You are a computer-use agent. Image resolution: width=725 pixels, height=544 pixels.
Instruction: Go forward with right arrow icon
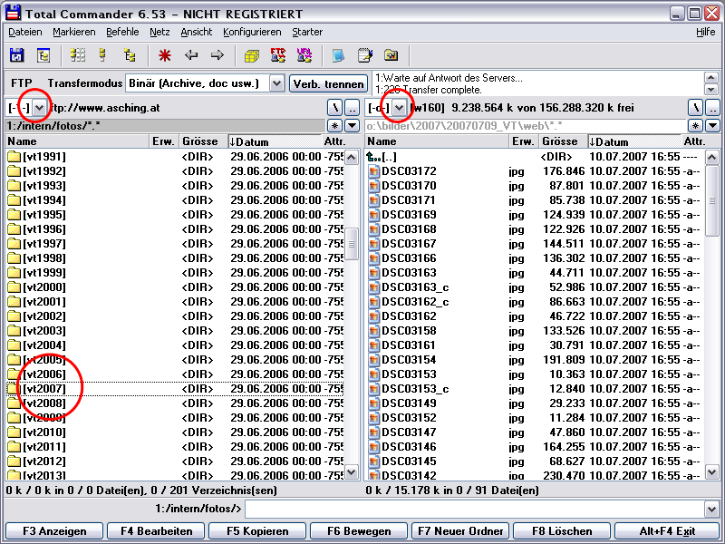point(217,55)
